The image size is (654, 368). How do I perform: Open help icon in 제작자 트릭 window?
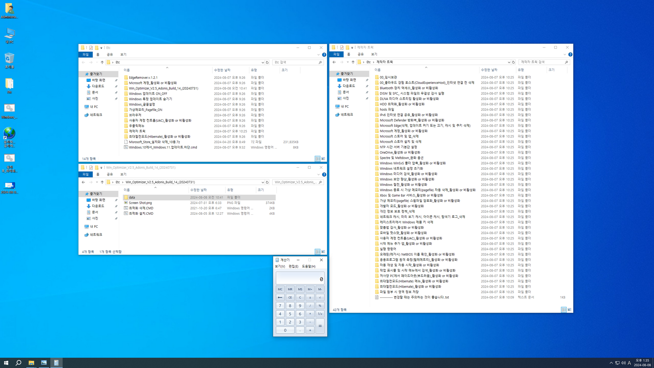point(570,55)
